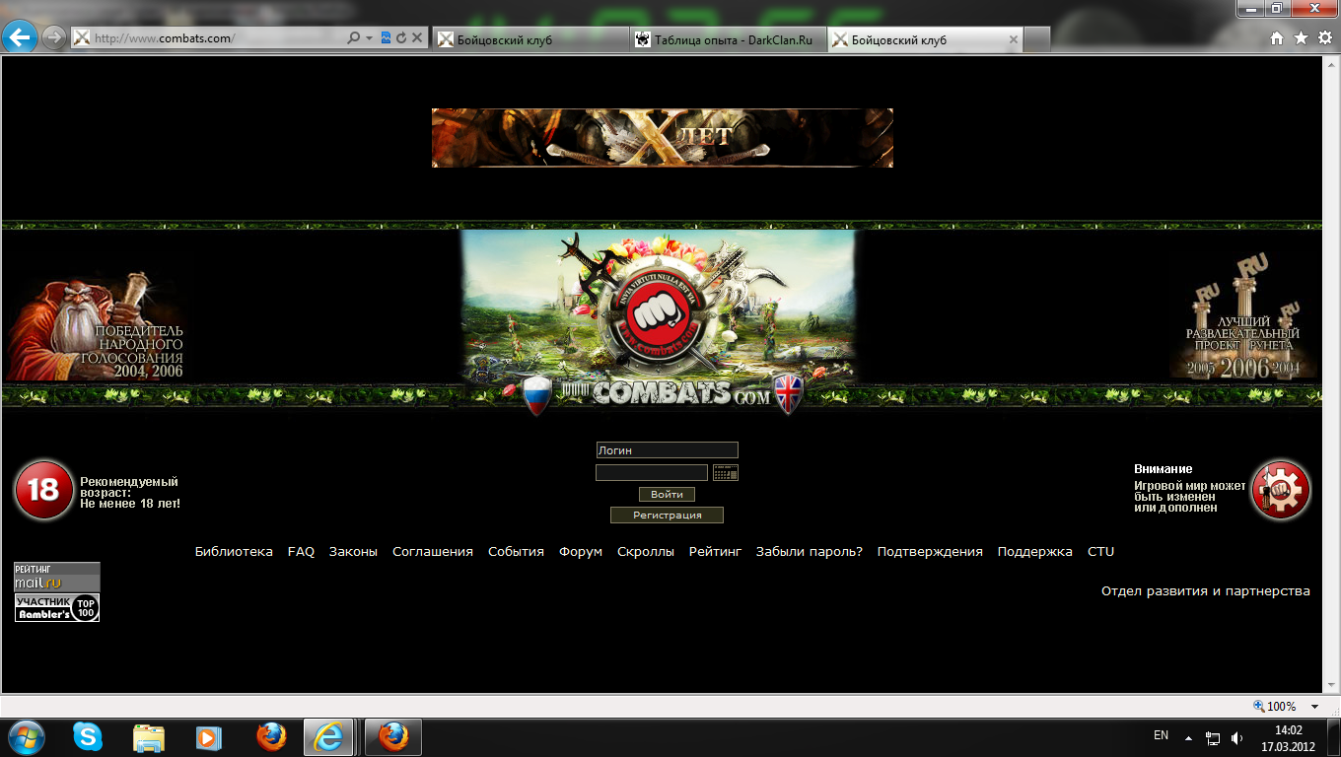The image size is (1341, 757).
Task: Focus the Логин input field
Action: [667, 450]
